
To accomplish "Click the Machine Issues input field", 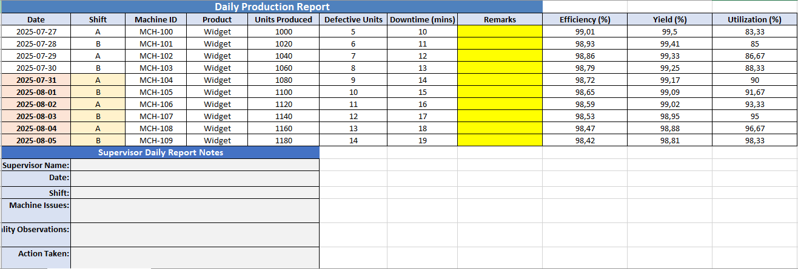I will pyautogui.click(x=195, y=210).
